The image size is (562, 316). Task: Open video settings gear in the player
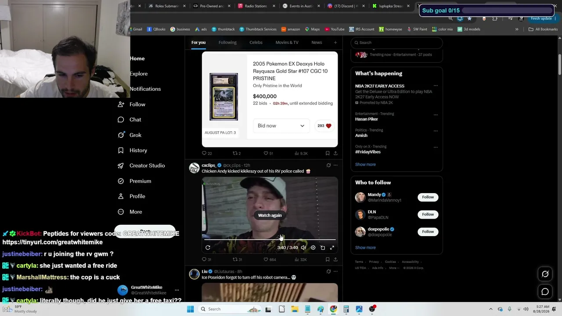pos(313,248)
